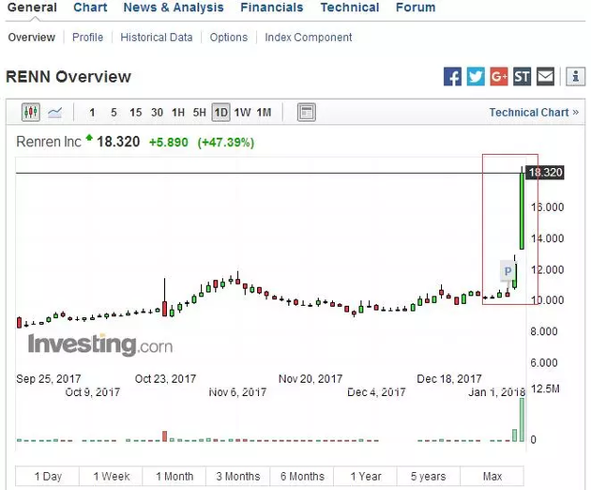Set the chart interval to 1W
Image resolution: width=591 pixels, height=490 pixels.
pos(242,113)
